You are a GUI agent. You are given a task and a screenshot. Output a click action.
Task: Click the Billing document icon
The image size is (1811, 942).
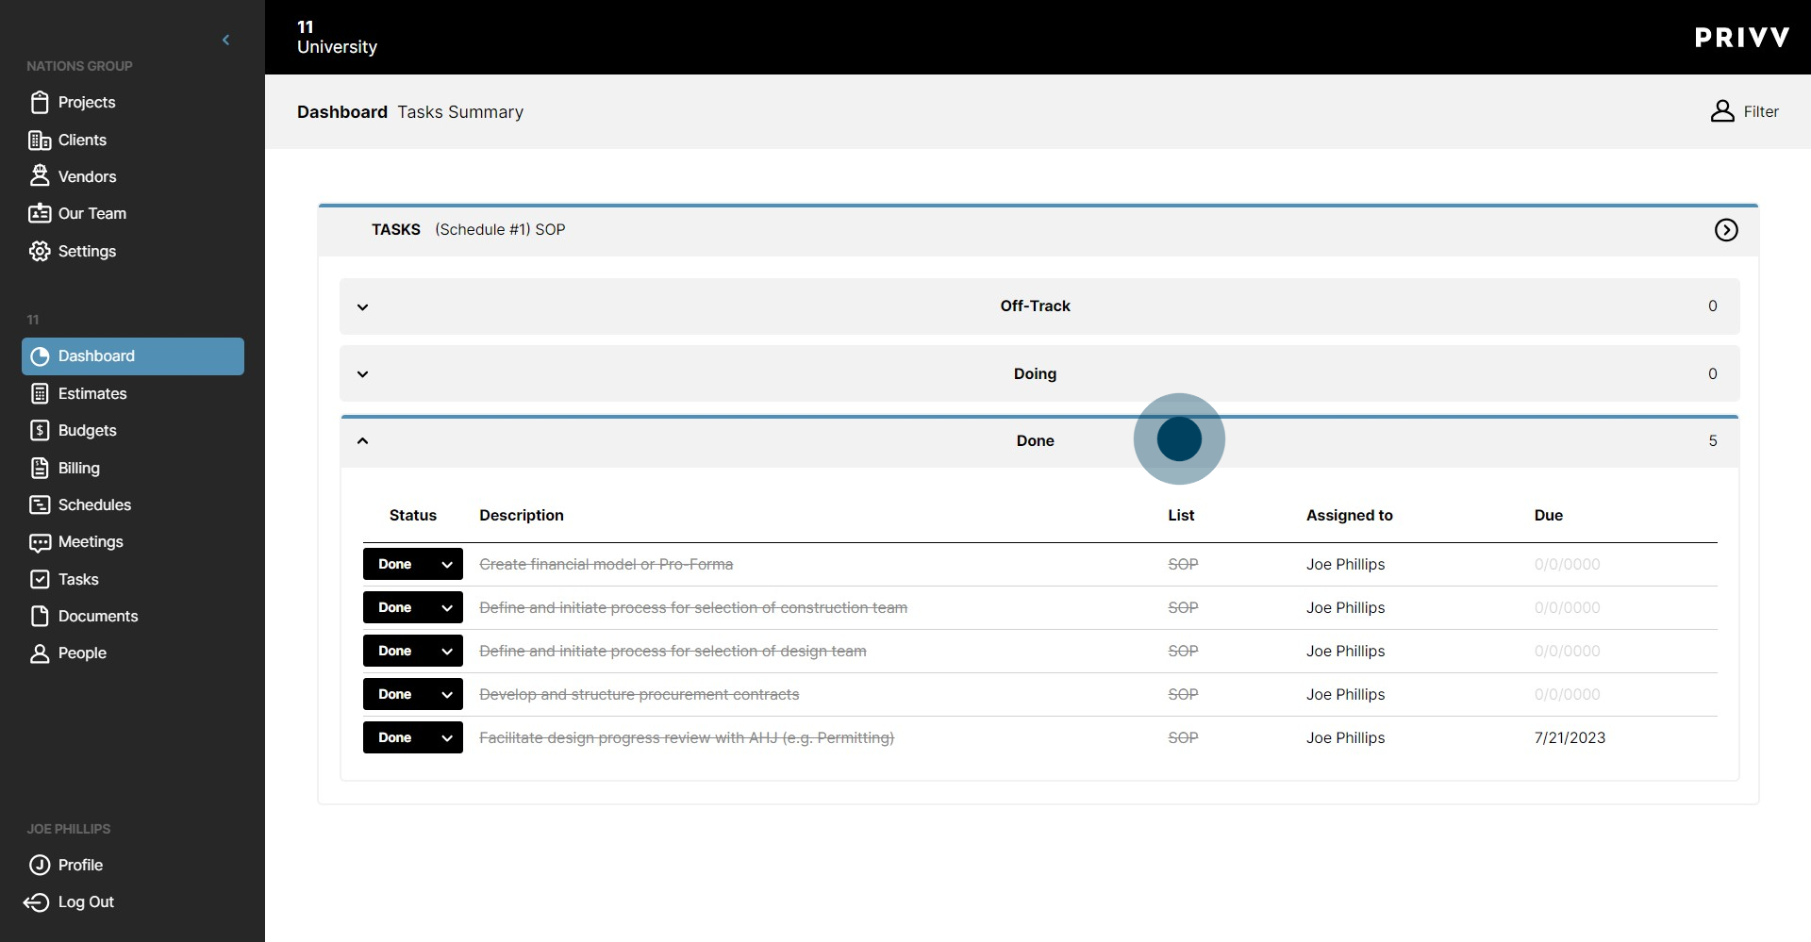40,468
